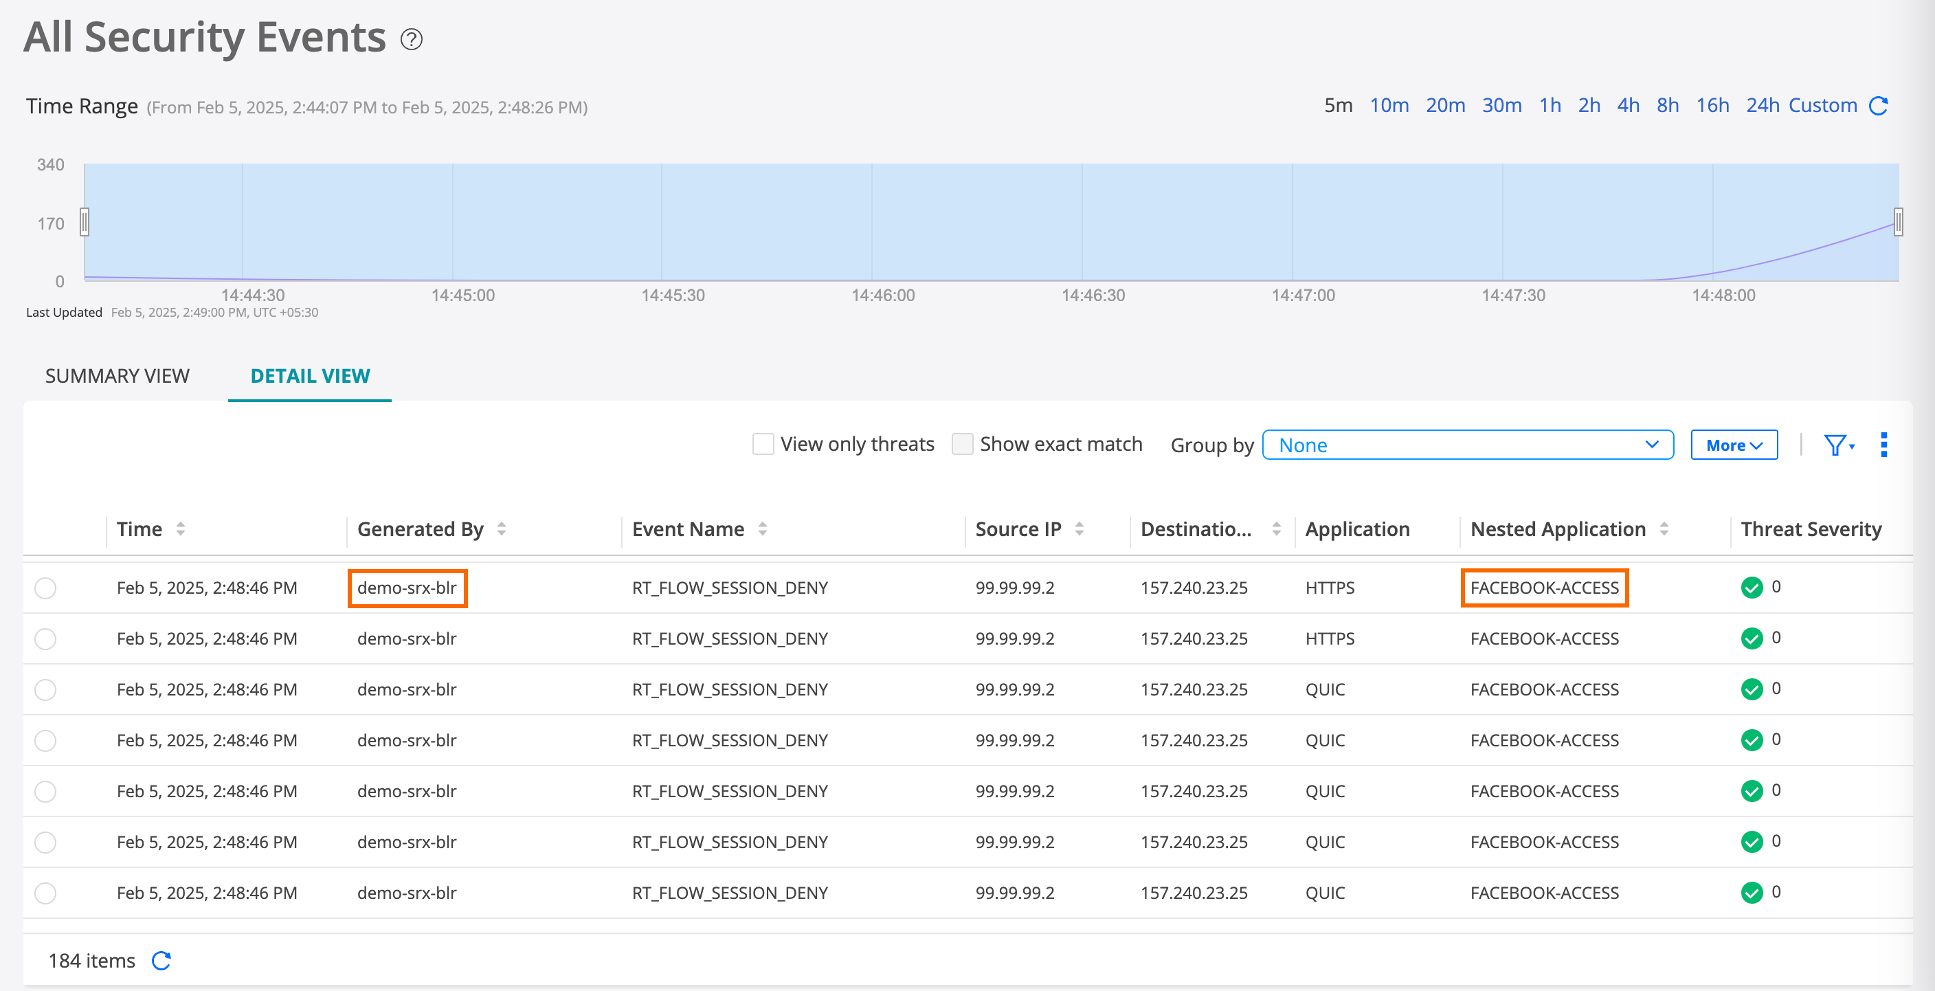Sort by the Event Name column arrows
The image size is (1935, 991).
click(x=761, y=529)
